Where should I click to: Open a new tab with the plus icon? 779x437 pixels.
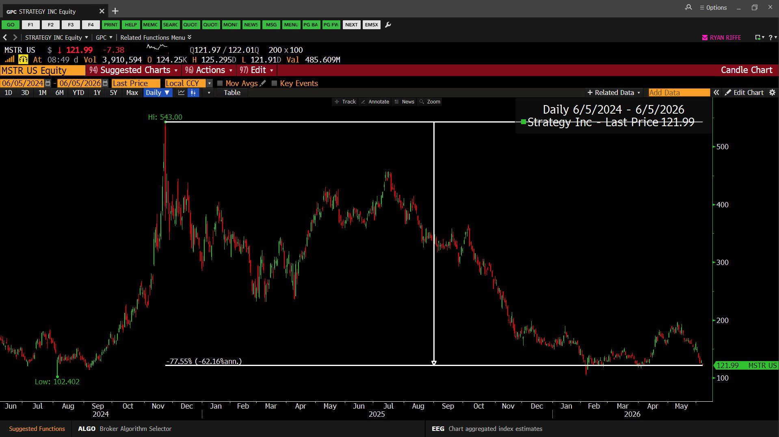[x=115, y=11]
